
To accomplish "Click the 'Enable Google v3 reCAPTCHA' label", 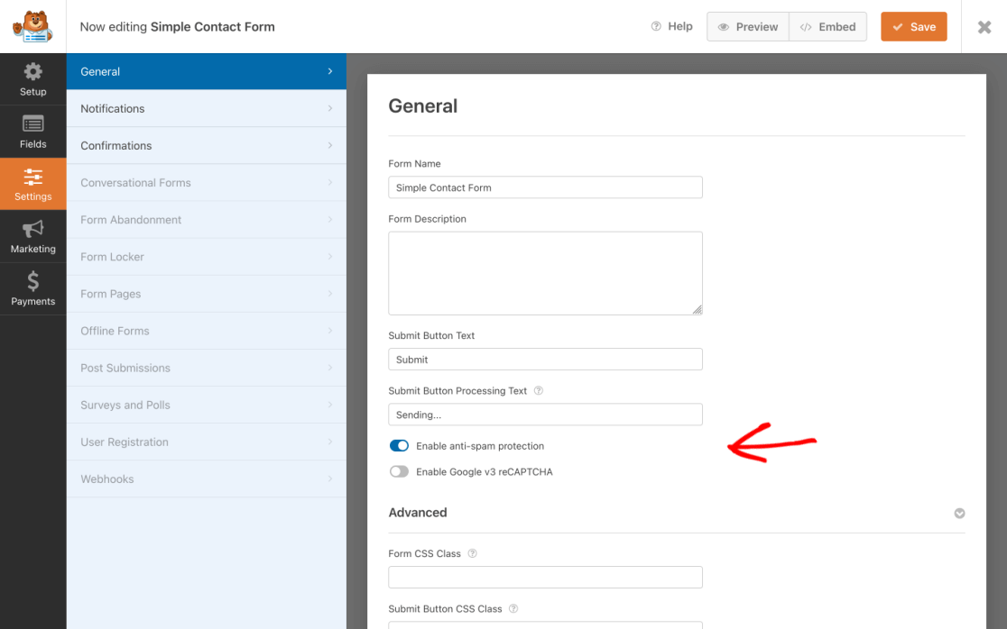I will coord(485,471).
